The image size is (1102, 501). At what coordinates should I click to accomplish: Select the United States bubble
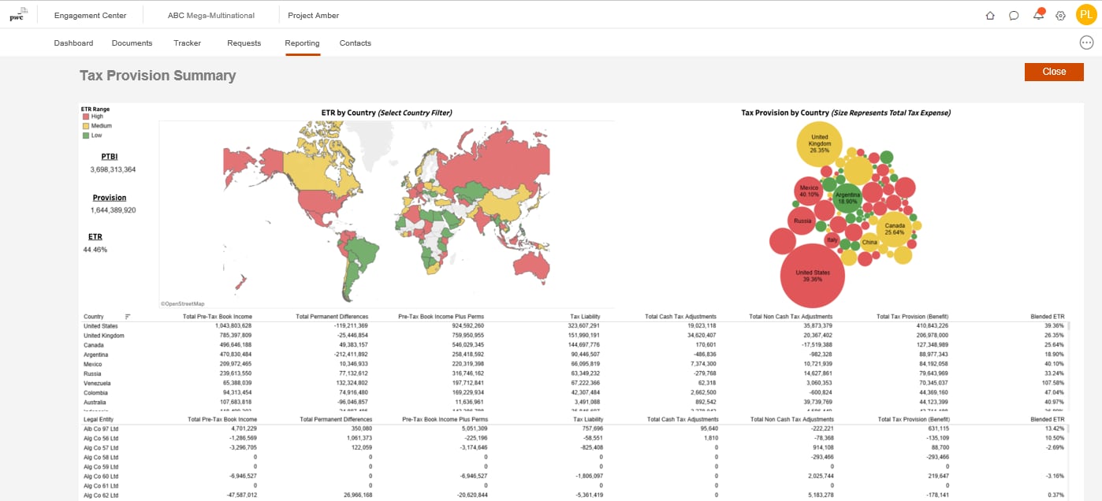click(x=812, y=276)
